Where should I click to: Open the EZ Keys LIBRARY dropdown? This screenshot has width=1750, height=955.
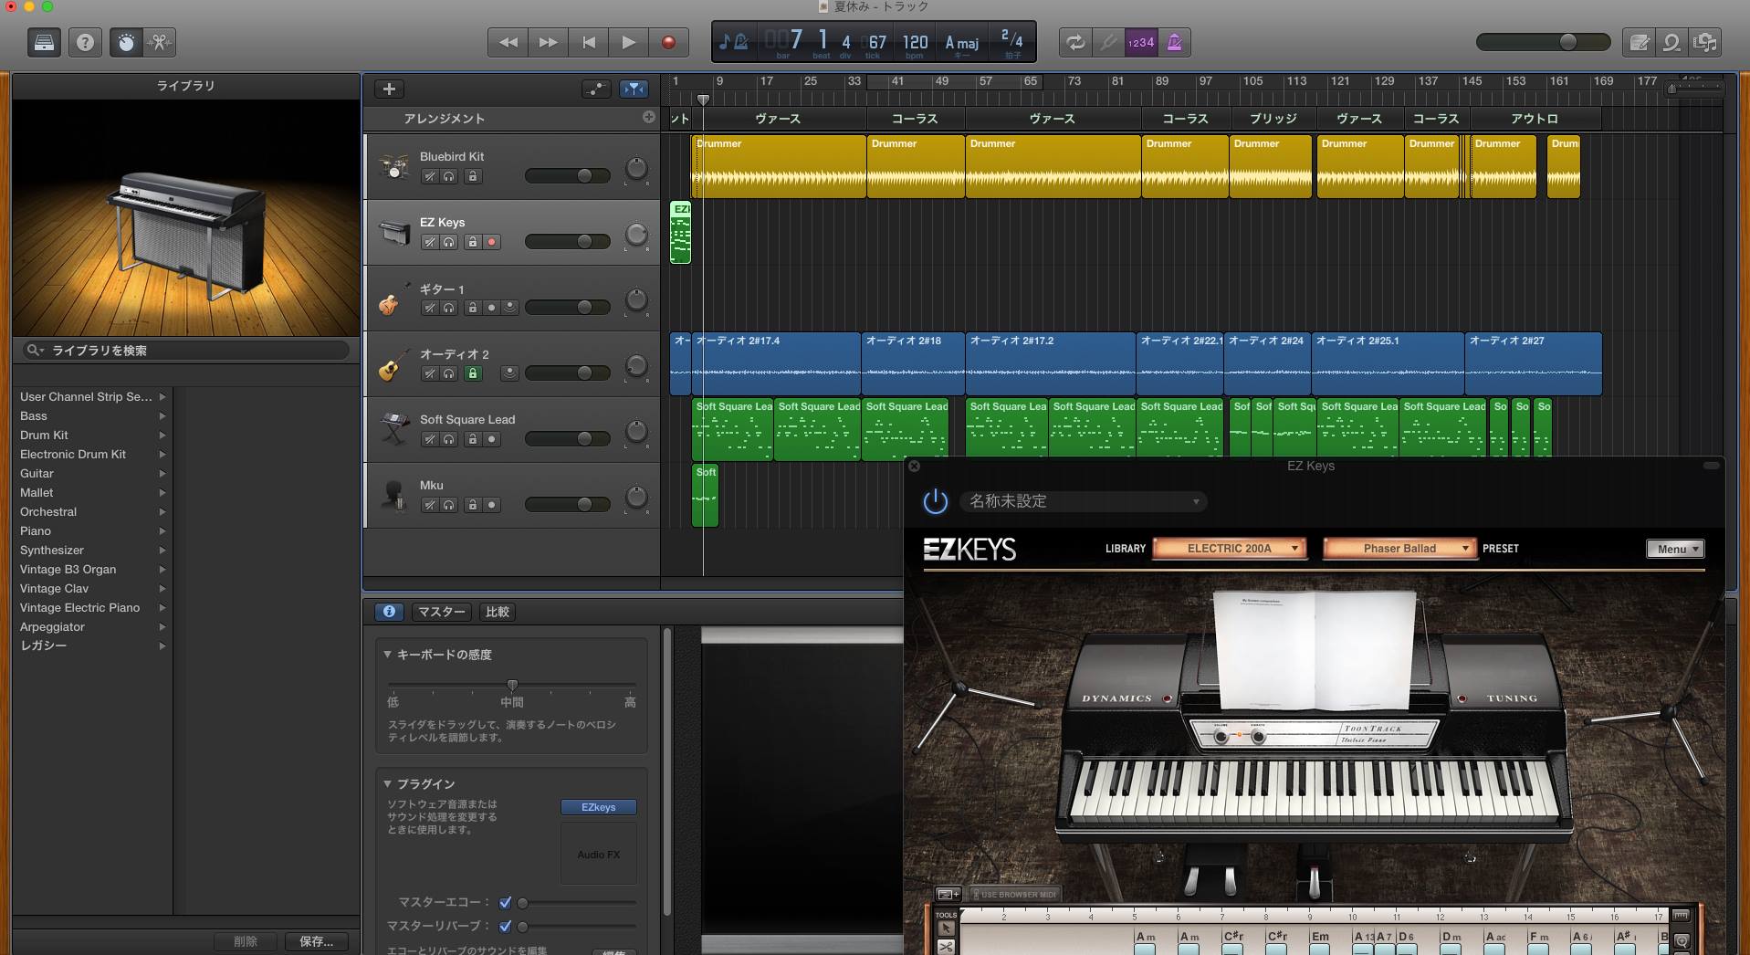pyautogui.click(x=1229, y=548)
